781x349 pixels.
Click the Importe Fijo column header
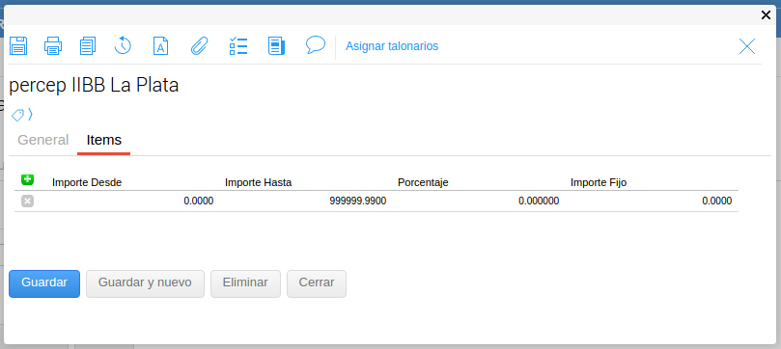pos(599,182)
